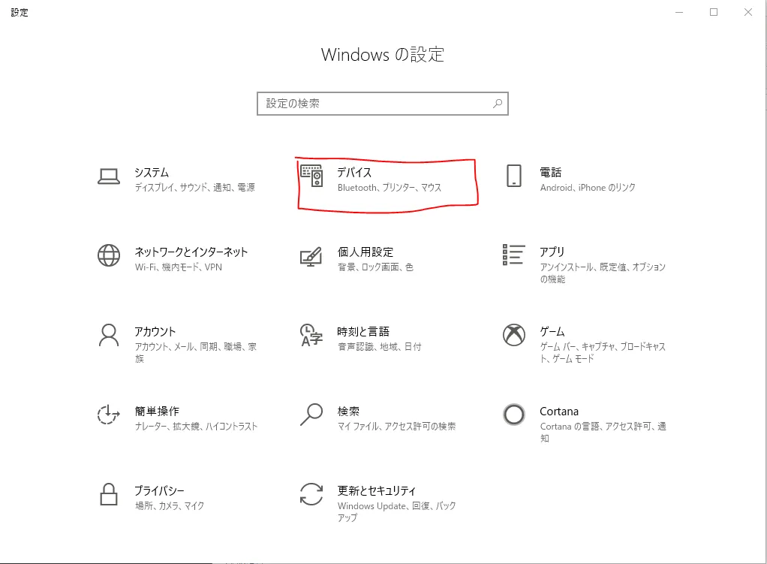The height and width of the screenshot is (564, 767).
Task: Click '音声認識、地域、日付' description
Action: [379, 347]
